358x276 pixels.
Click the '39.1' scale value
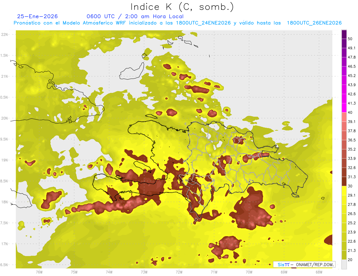pyautogui.click(x=351, y=121)
